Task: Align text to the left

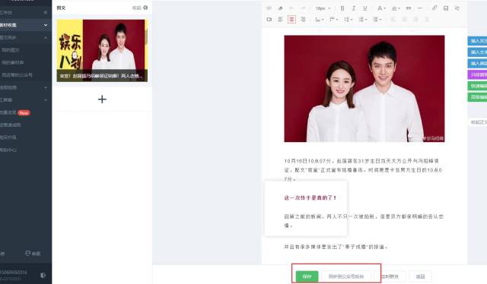Action: pyautogui.click(x=281, y=19)
